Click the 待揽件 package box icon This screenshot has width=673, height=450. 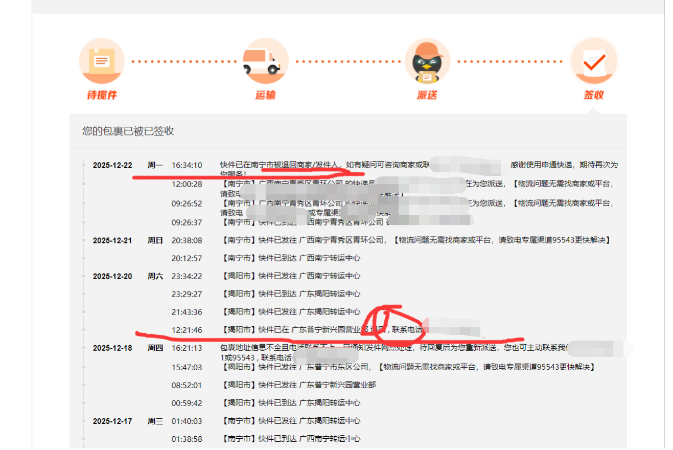click(102, 61)
